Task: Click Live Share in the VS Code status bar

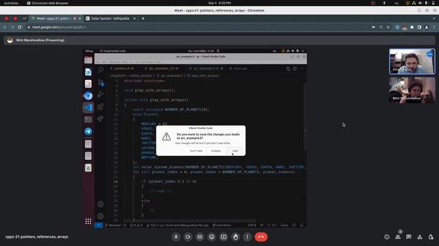Action: click(222, 225)
